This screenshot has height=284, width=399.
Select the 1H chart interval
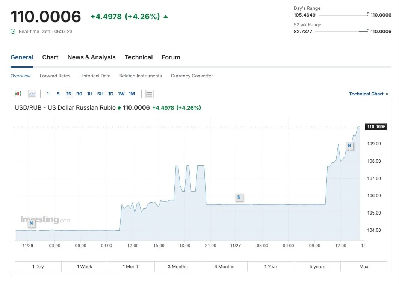tap(89, 94)
